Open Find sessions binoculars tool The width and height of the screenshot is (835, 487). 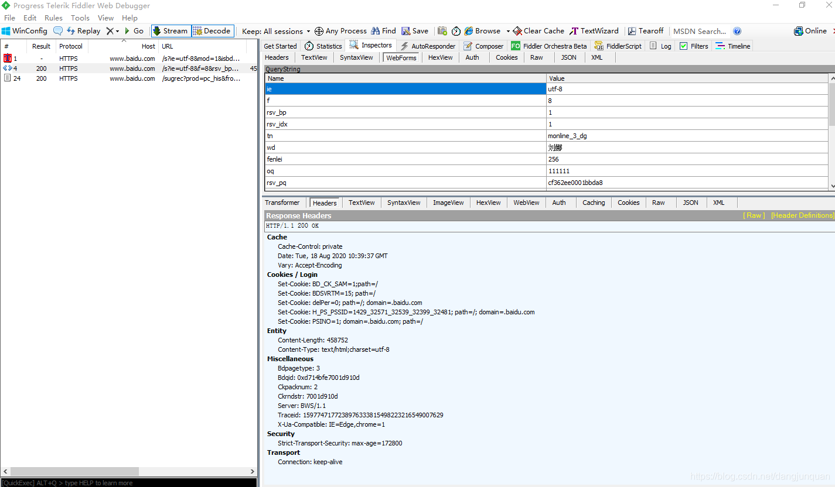click(x=383, y=31)
